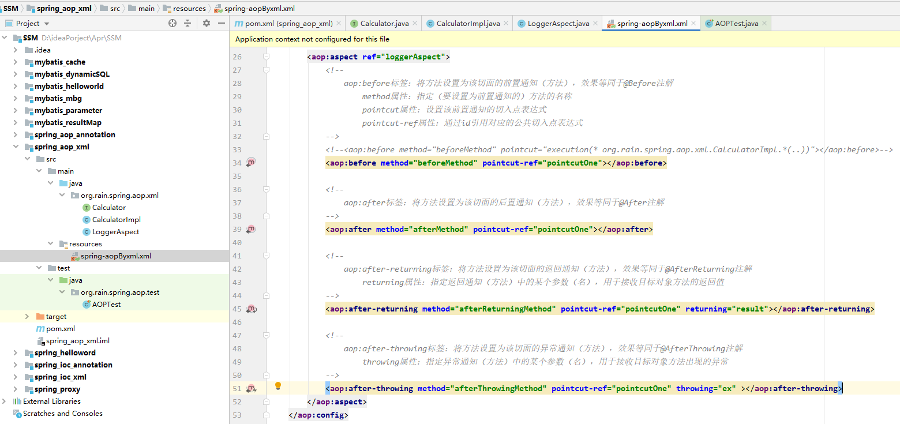Screen dimensions: 900x424
Task: Expand the mybatis_cache module
Action: [16, 62]
